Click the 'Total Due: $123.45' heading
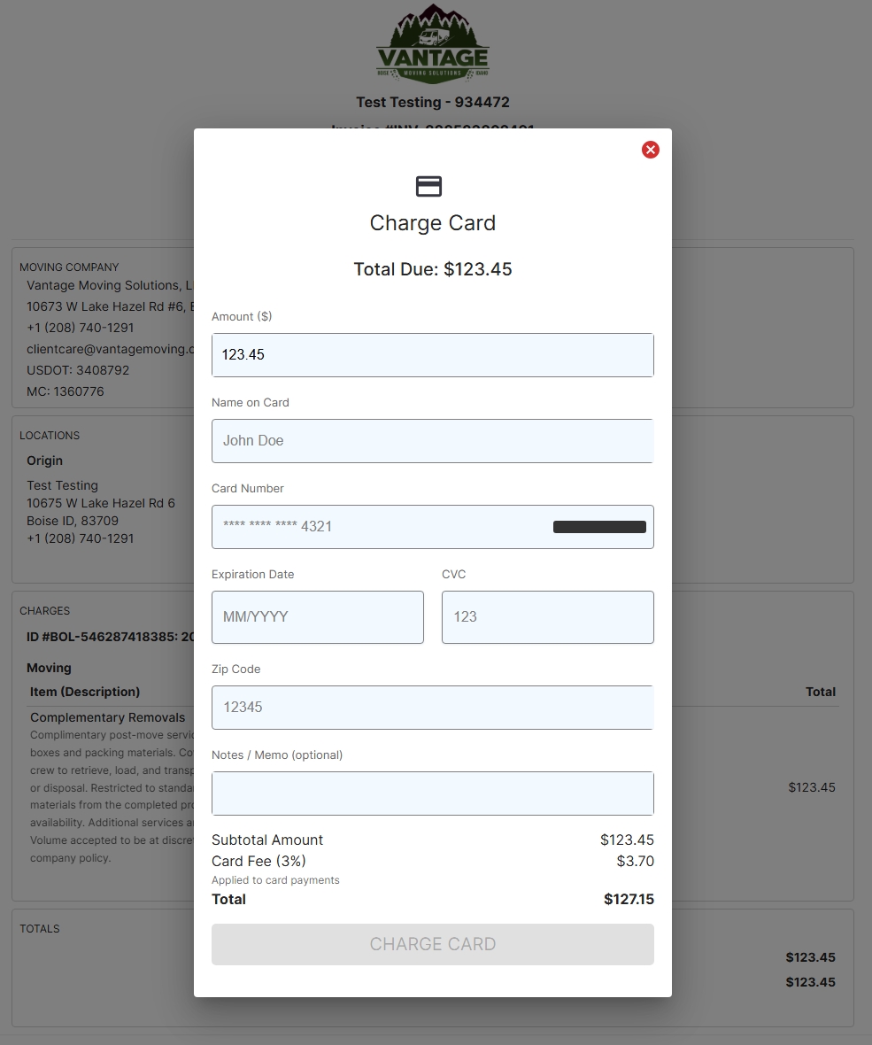872x1045 pixels. pos(432,269)
